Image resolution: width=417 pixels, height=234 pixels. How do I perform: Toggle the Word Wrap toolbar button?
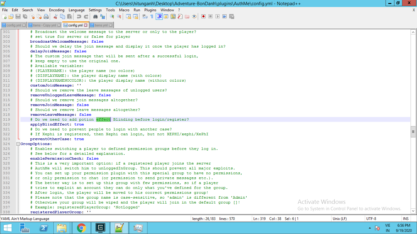(145, 16)
